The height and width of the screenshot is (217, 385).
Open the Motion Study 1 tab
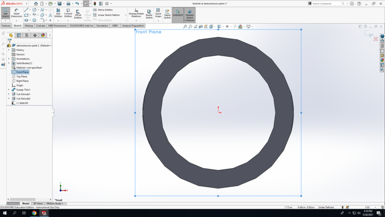pyautogui.click(x=55, y=203)
